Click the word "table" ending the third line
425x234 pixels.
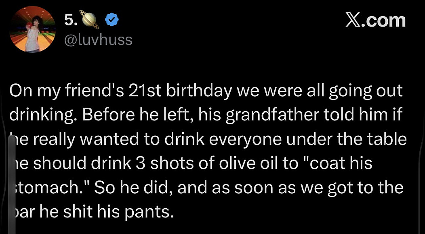click(386, 139)
